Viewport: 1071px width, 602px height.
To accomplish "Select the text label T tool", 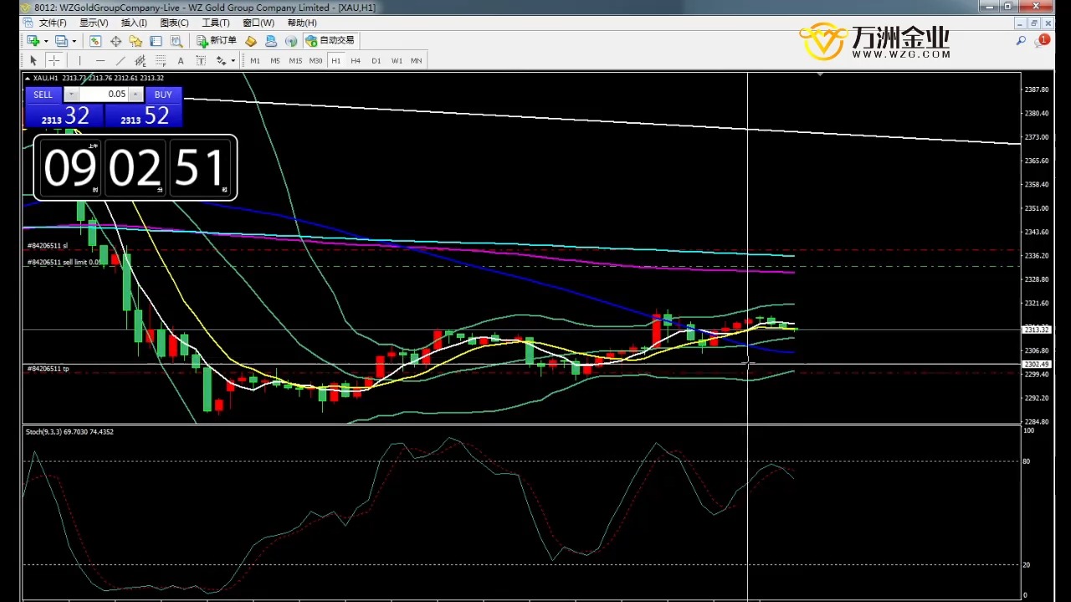I will [x=201, y=60].
